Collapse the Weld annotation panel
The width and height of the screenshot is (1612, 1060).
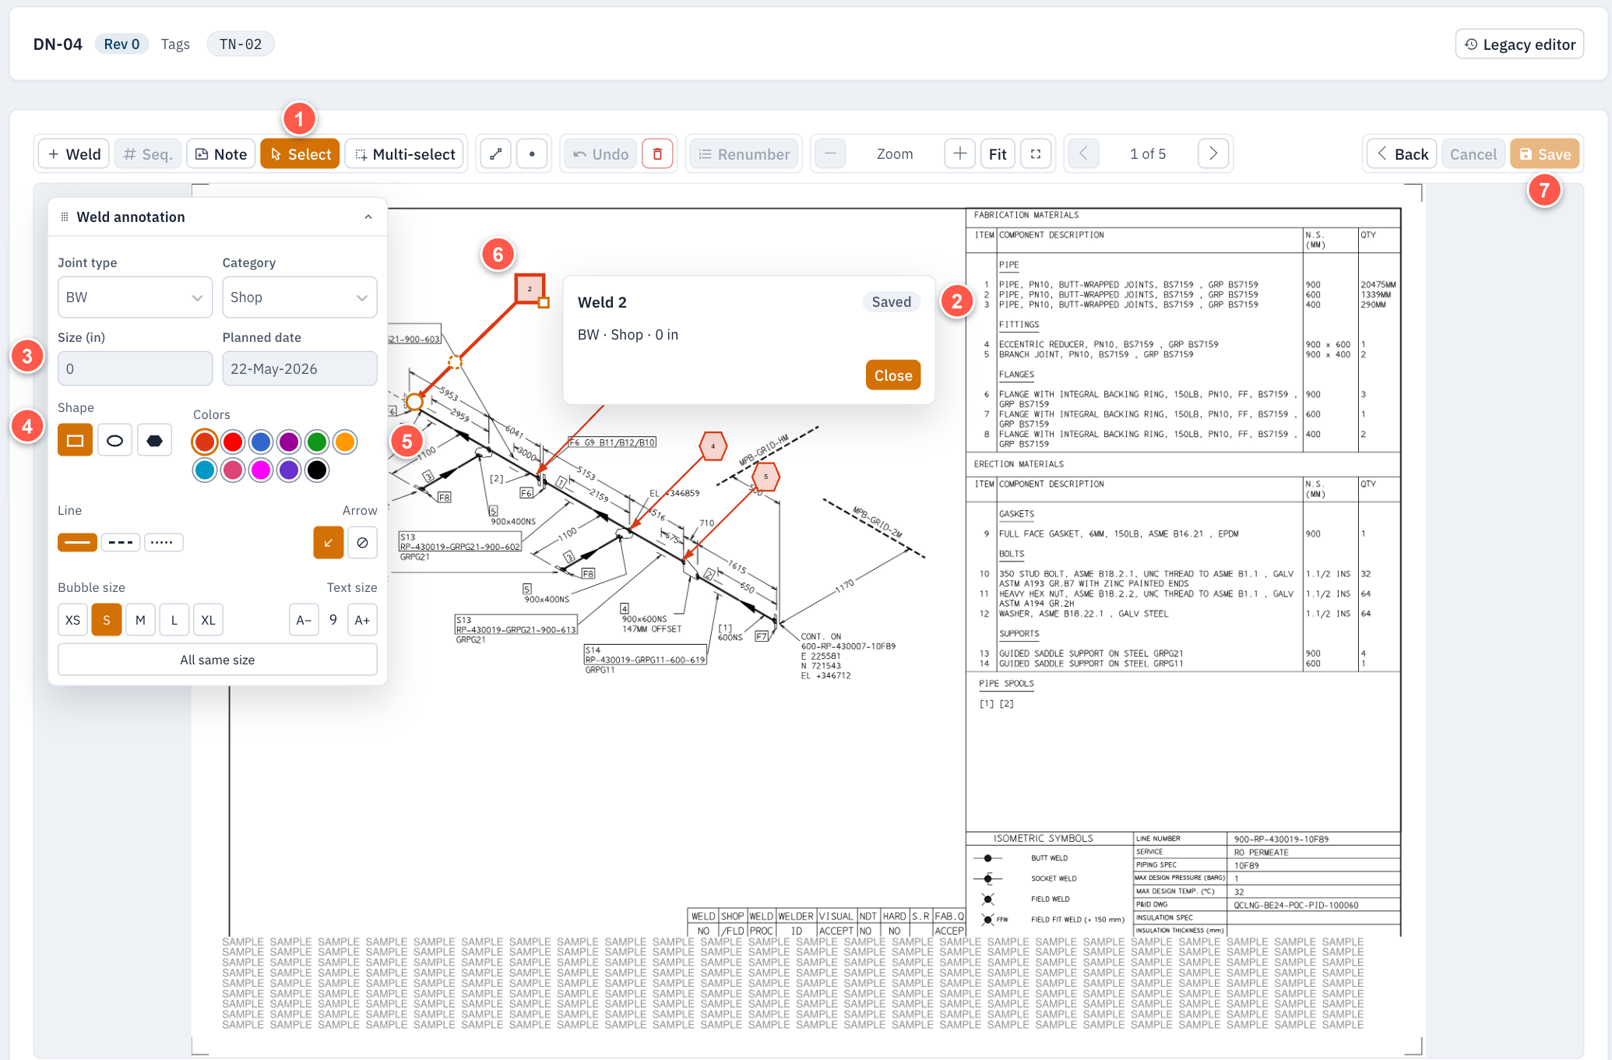[368, 217]
